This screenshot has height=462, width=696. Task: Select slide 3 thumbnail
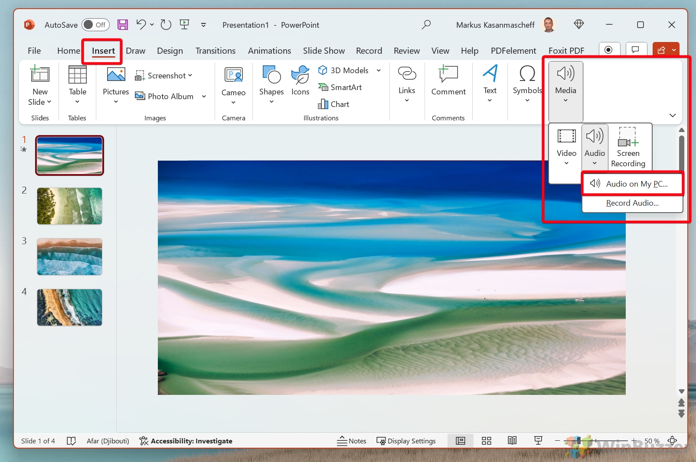(69, 257)
